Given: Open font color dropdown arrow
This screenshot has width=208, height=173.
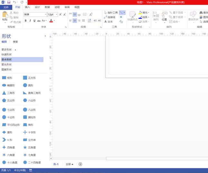Looking at the screenshot, I should [x=54, y=21].
